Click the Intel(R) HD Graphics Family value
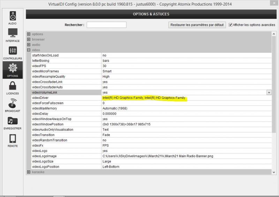 pos(144,98)
